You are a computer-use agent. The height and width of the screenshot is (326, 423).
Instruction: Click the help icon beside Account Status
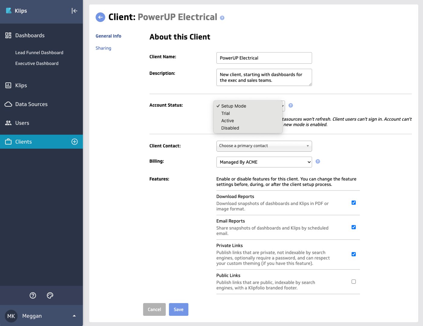click(290, 105)
